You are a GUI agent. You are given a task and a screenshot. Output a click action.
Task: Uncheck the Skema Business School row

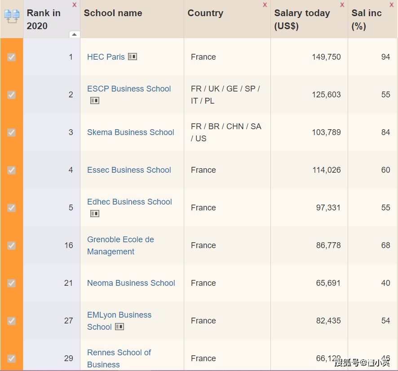click(12, 132)
